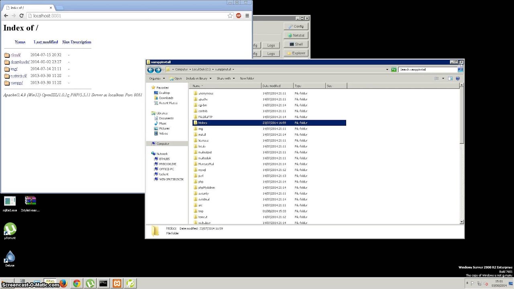Sort listing by Last modified link
Image resolution: width=514 pixels, height=289 pixels.
46,42
